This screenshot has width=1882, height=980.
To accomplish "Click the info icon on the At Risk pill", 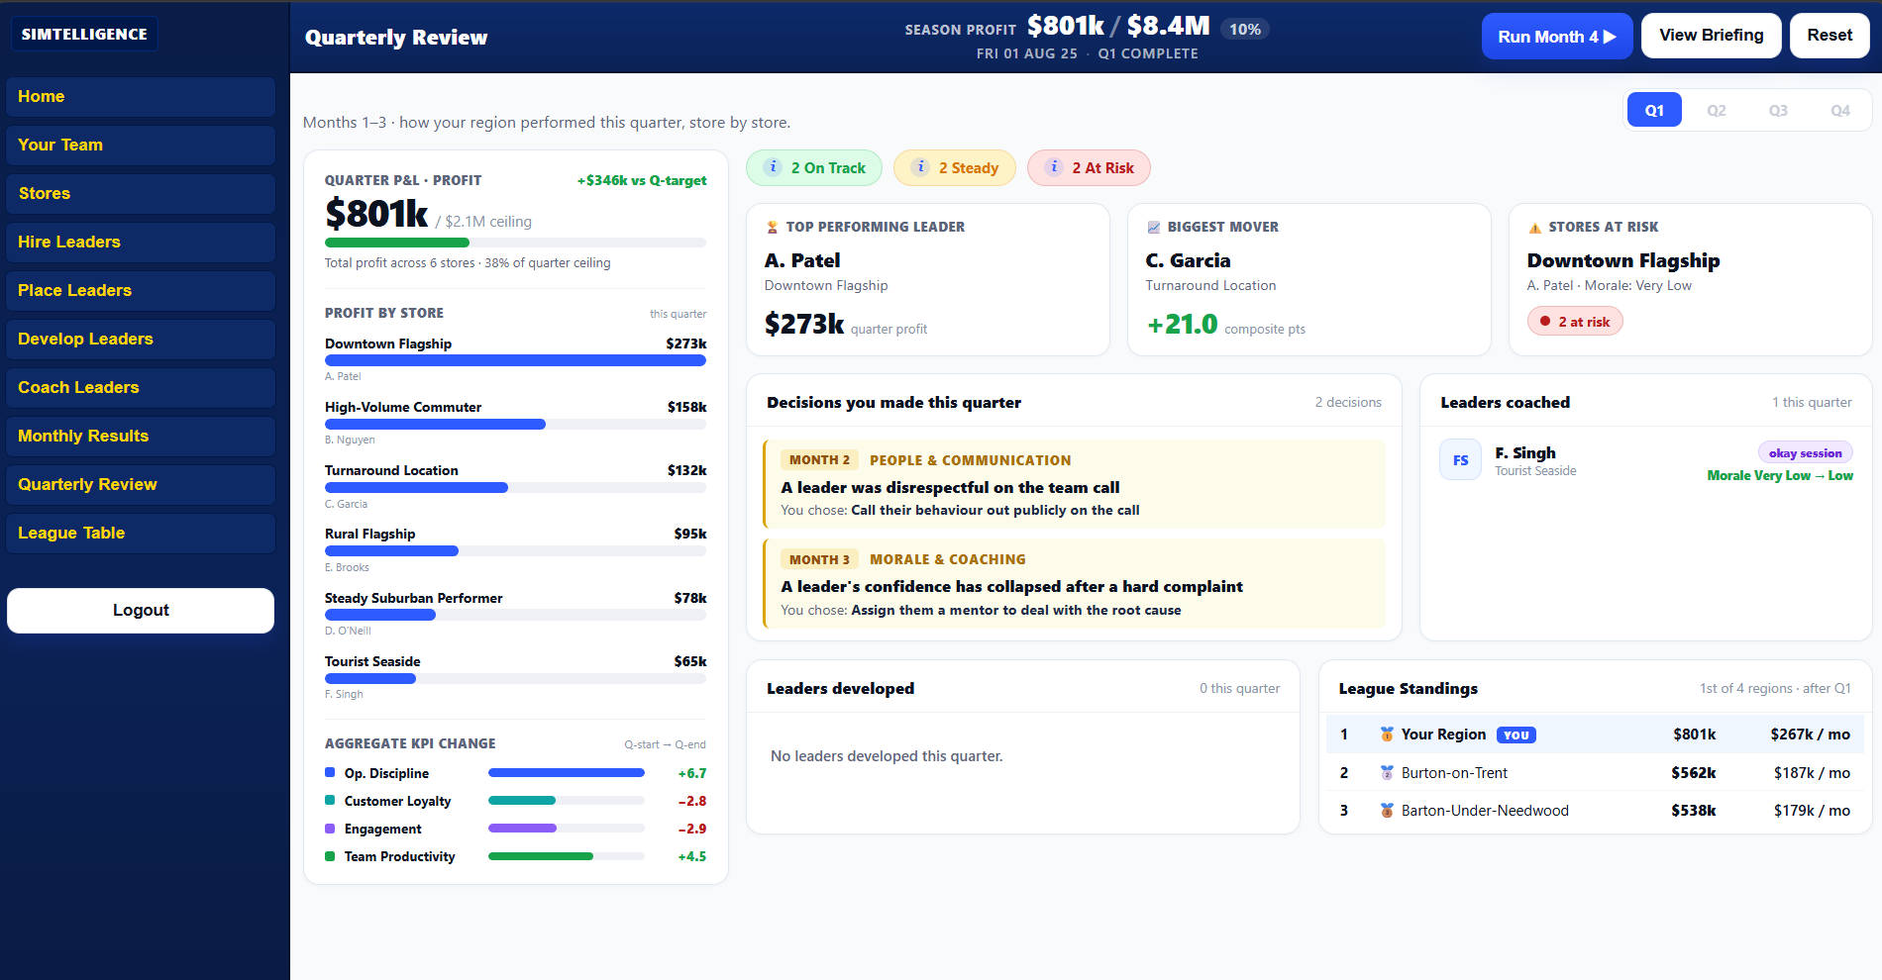I will (x=1054, y=167).
